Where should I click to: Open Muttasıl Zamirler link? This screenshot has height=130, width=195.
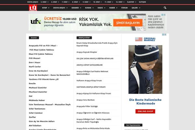tap(38, 88)
